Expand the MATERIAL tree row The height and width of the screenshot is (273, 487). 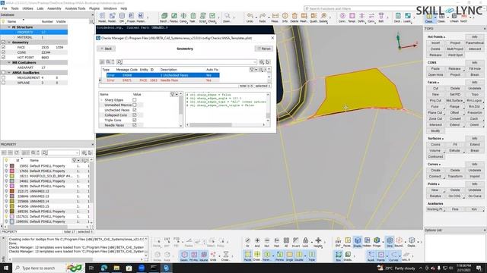14,37
